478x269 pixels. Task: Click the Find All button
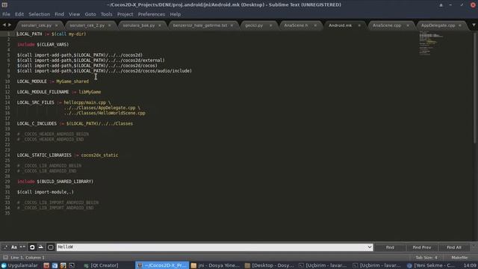[x=454, y=247]
